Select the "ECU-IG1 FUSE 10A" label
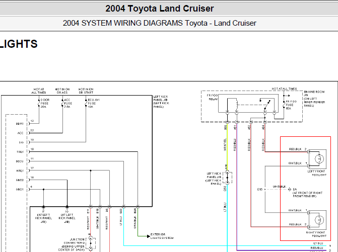The width and height of the screenshot is (338, 252). [x=94, y=103]
